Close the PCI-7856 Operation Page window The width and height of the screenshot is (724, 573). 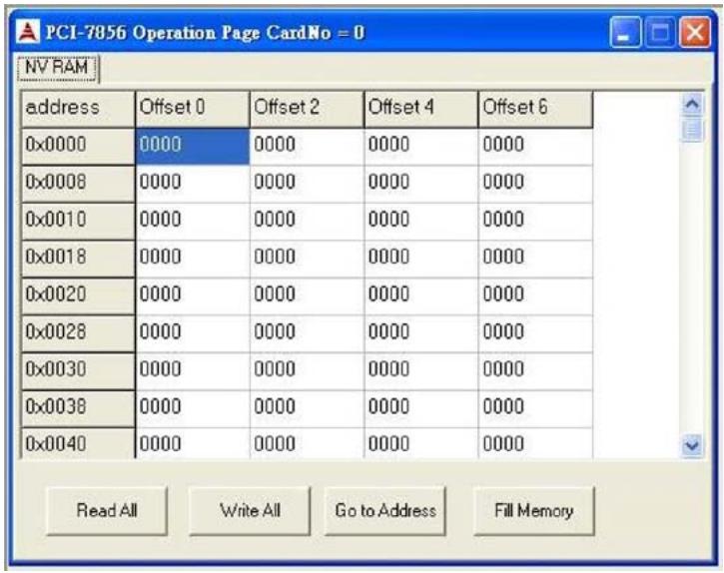point(694,32)
